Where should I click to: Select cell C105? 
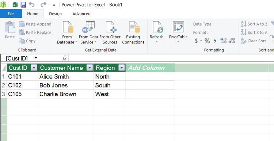tap(22, 94)
